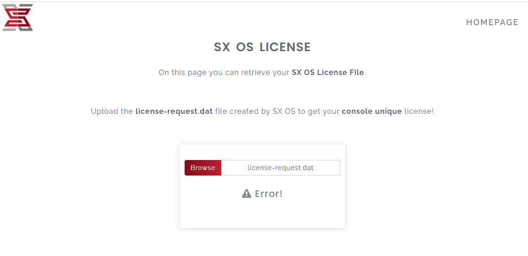Click the red SX logo icon
The width and height of the screenshot is (528, 256).
click(x=17, y=17)
